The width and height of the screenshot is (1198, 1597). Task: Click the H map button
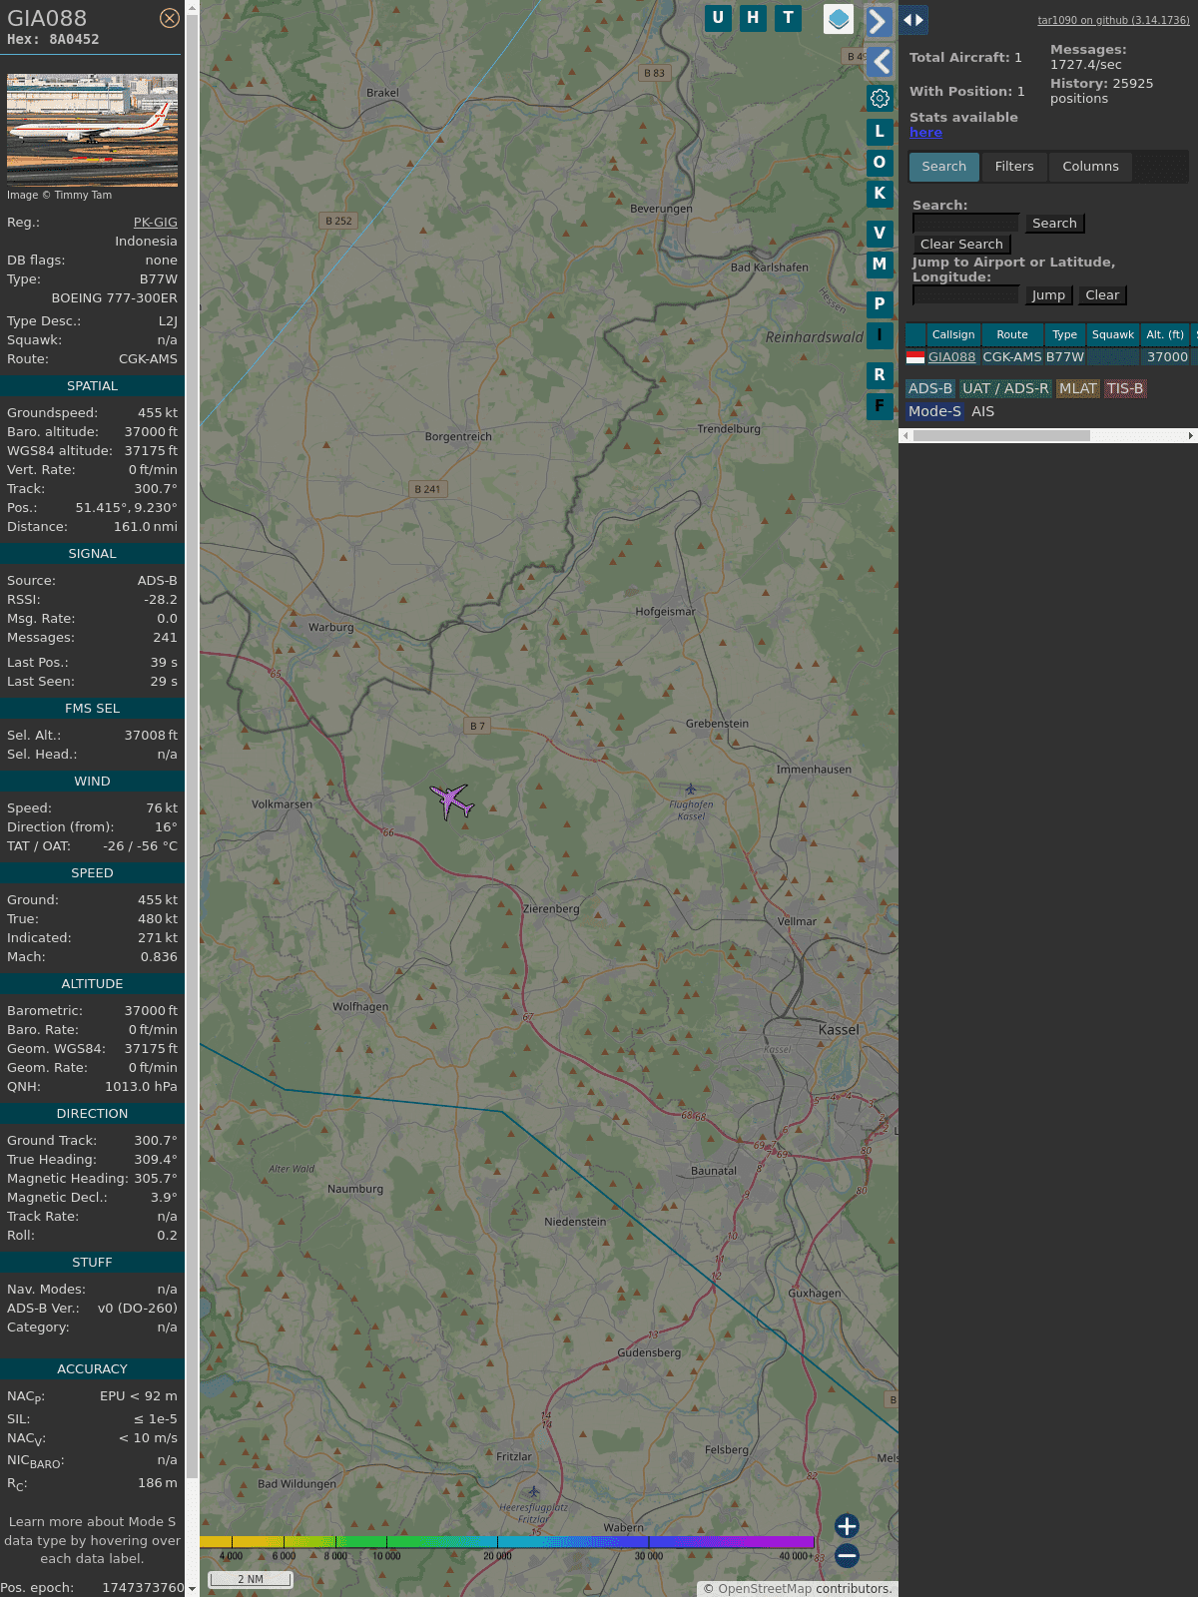tap(753, 18)
